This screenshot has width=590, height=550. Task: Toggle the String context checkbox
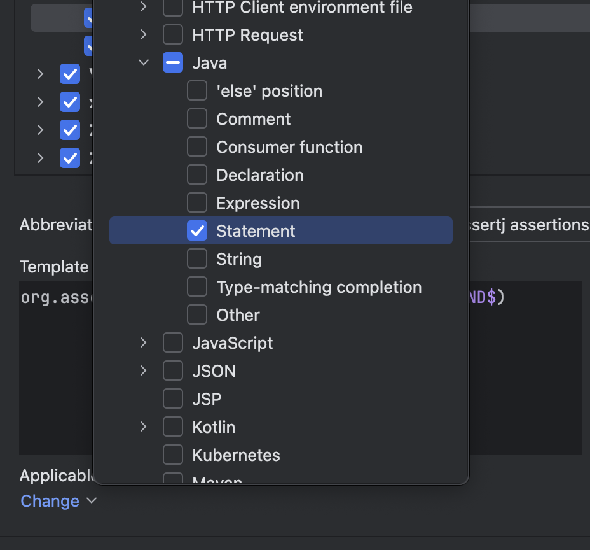pos(197,259)
